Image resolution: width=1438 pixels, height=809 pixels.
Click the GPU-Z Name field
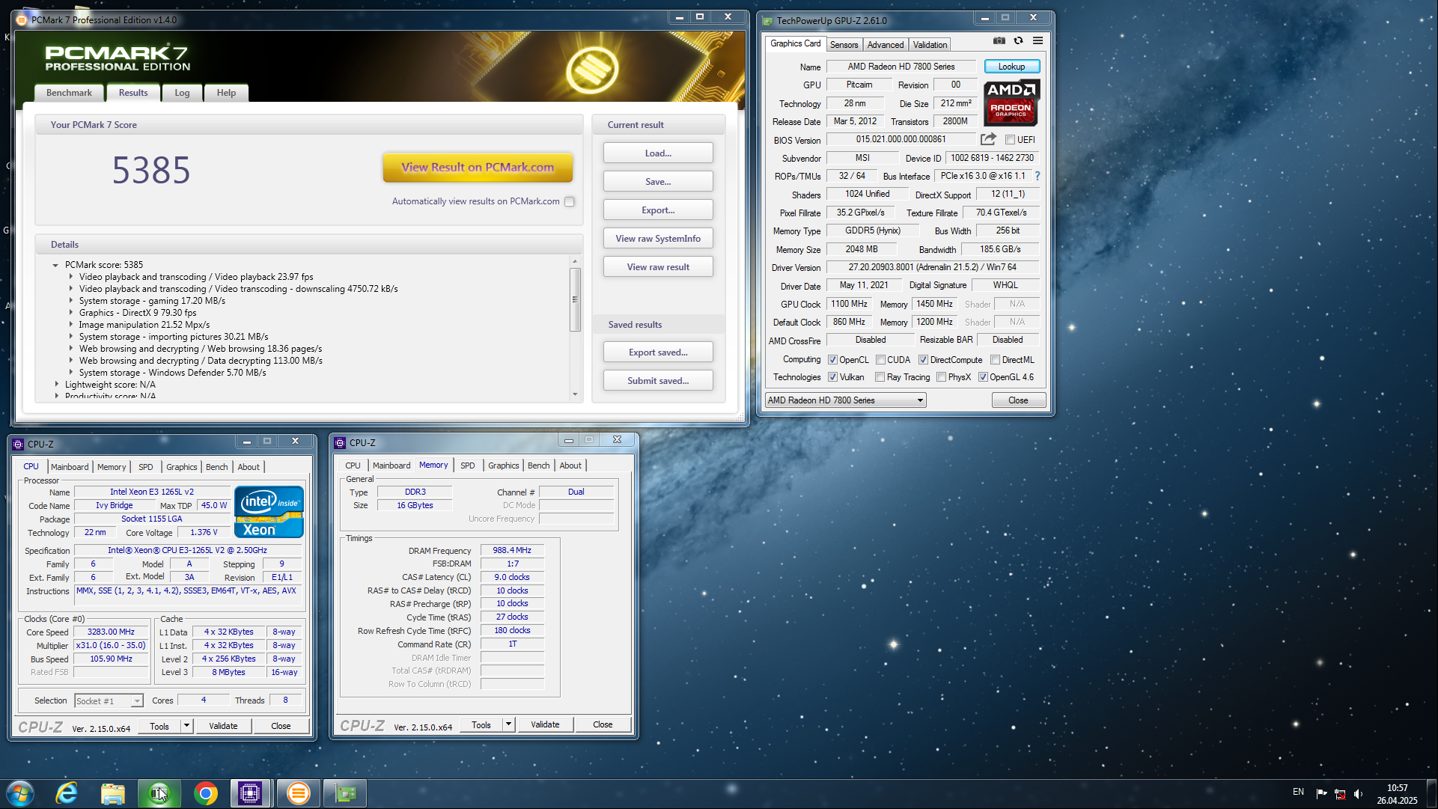pos(901,67)
